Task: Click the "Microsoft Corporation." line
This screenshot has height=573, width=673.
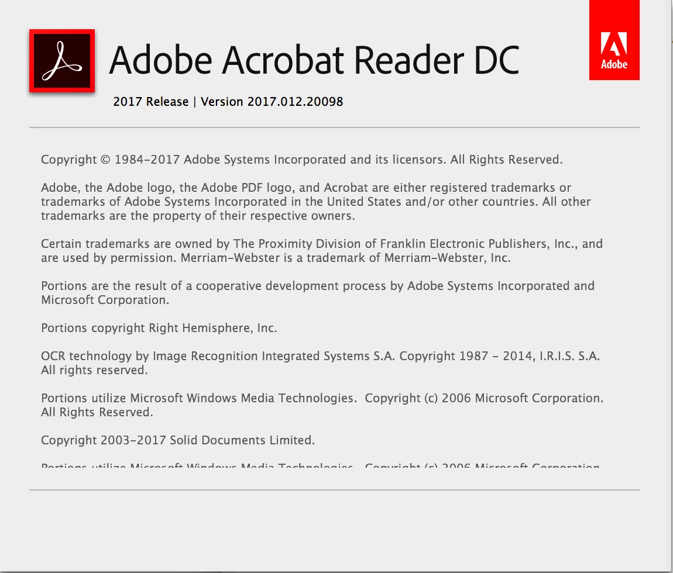Action: click(105, 300)
